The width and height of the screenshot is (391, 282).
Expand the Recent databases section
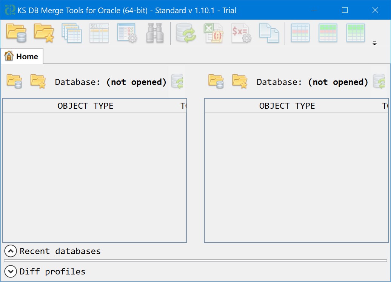(11, 251)
